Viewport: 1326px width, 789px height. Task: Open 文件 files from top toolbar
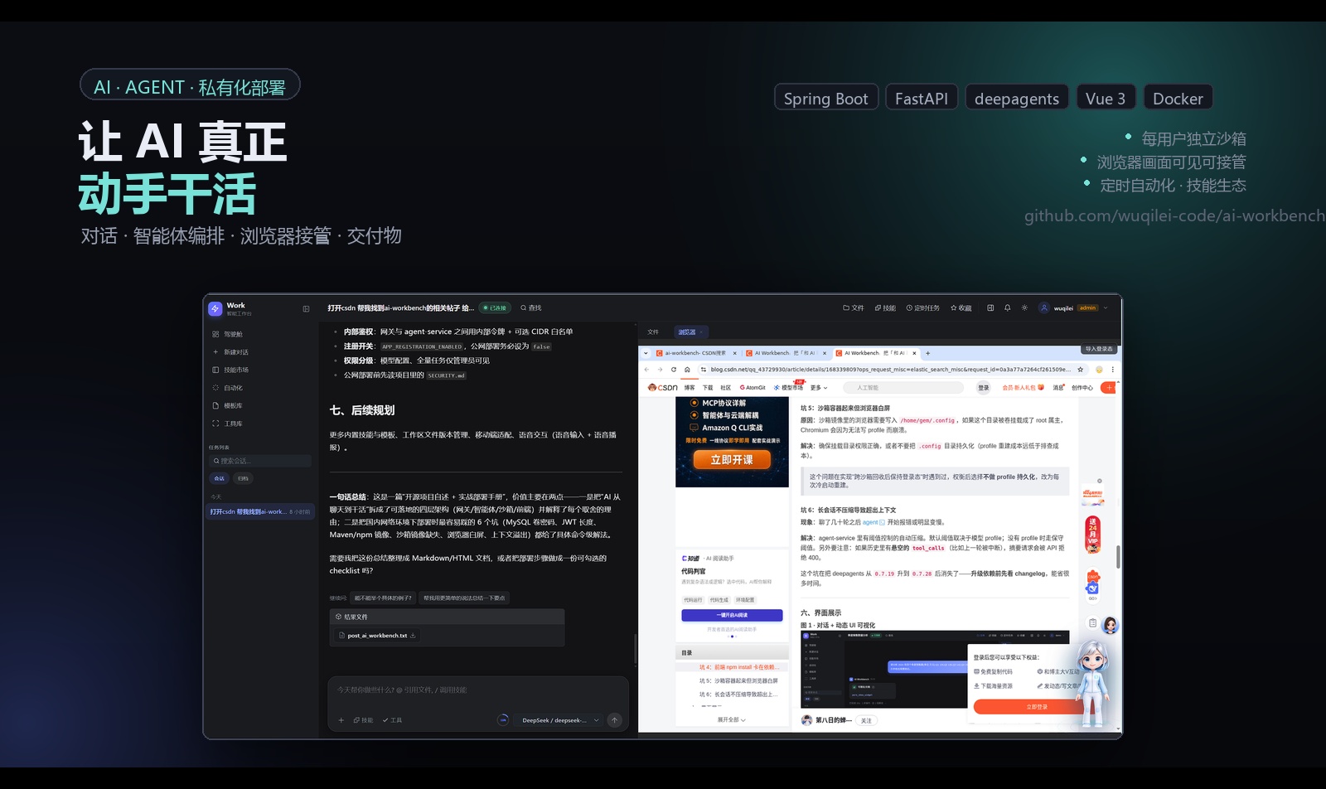coord(854,308)
